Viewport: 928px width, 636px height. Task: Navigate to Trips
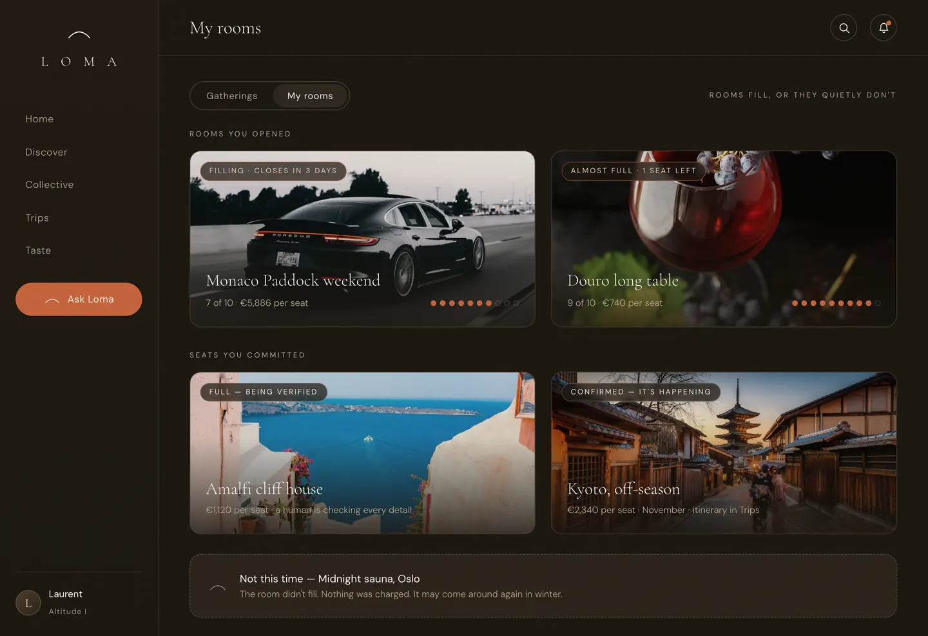[37, 218]
